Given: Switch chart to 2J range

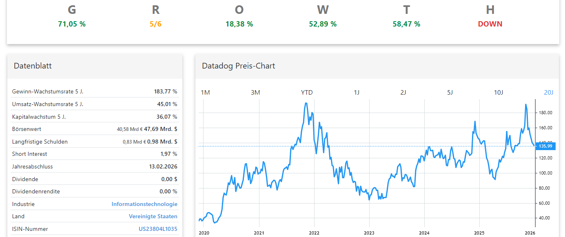Looking at the screenshot, I should coord(403,93).
